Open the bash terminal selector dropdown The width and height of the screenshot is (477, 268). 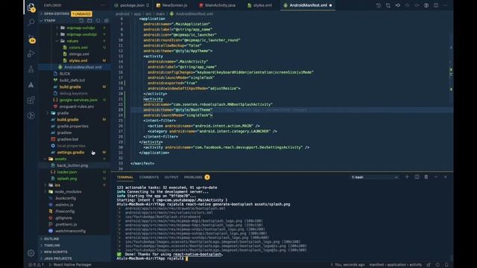pos(374,177)
